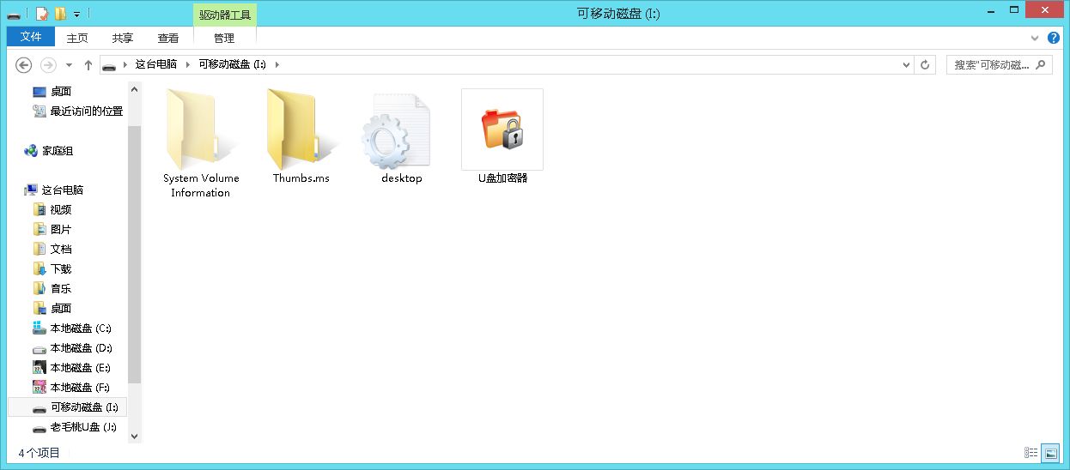Switch to the 管理 ribbon tab
Image resolution: width=1070 pixels, height=470 pixels.
[224, 38]
